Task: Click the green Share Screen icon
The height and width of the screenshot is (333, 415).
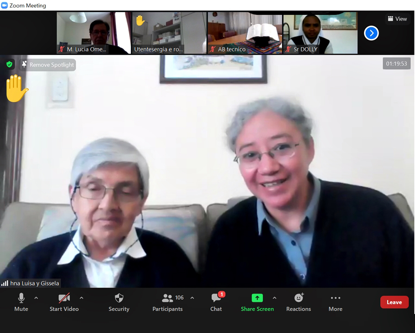Action: click(257, 298)
